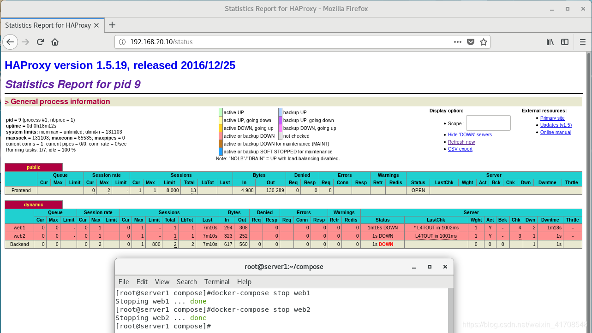This screenshot has height=333, width=592.
Task: Click the 1m16s DOWN status cell
Action: click(x=383, y=228)
